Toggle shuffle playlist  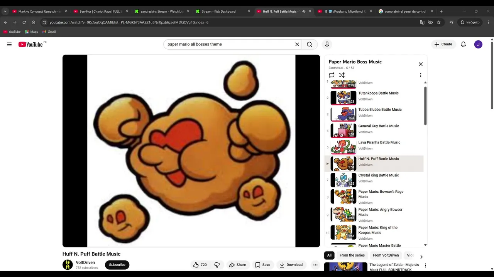tap(342, 75)
